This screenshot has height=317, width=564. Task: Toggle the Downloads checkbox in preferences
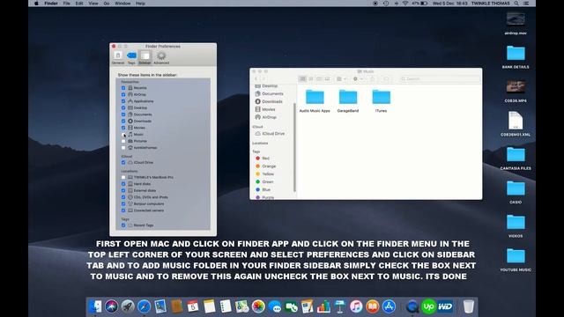[123, 122]
